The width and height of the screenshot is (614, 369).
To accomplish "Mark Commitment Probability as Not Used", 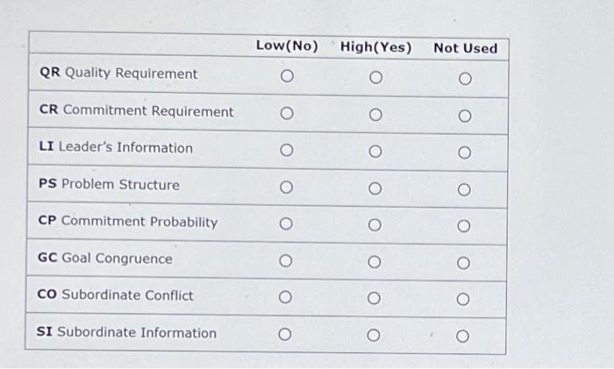I will [x=464, y=226].
